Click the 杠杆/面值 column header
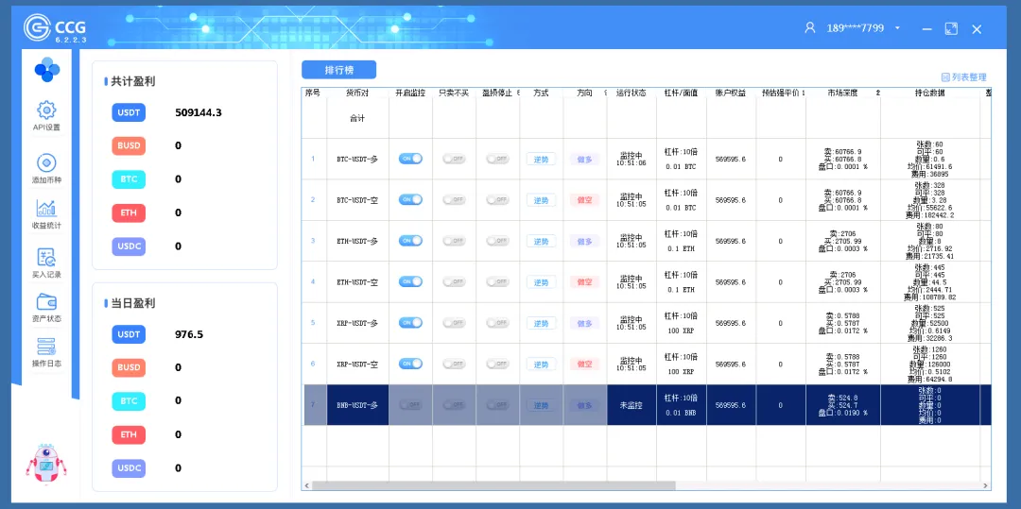This screenshot has height=509, width=1021. (x=681, y=93)
